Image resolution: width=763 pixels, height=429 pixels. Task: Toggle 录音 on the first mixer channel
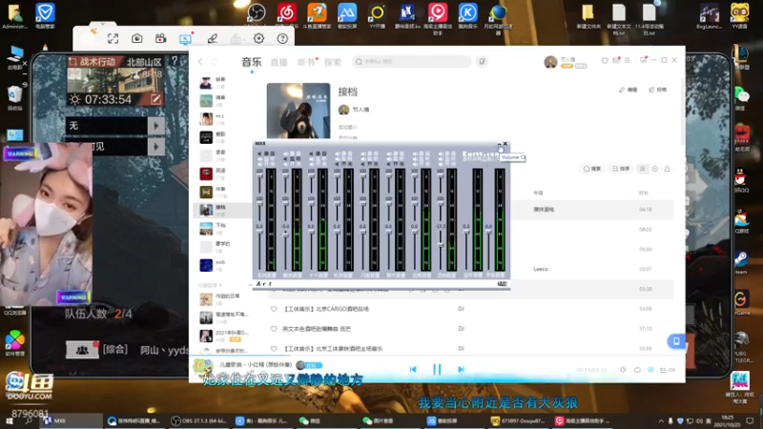point(266,153)
